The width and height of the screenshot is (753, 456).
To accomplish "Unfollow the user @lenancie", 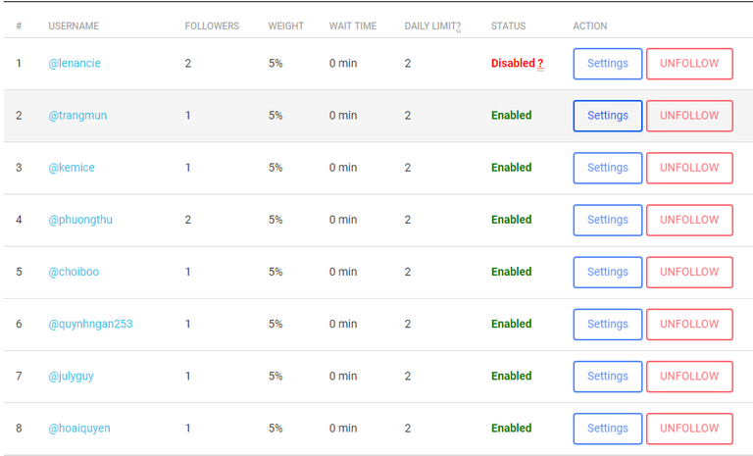I will coord(689,64).
